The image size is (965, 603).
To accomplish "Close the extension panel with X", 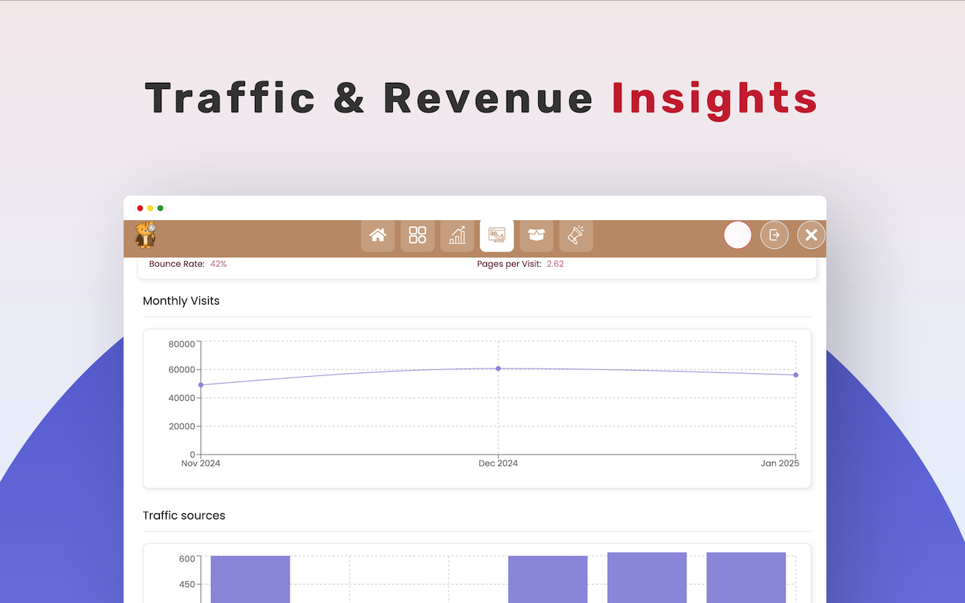I will 811,235.
